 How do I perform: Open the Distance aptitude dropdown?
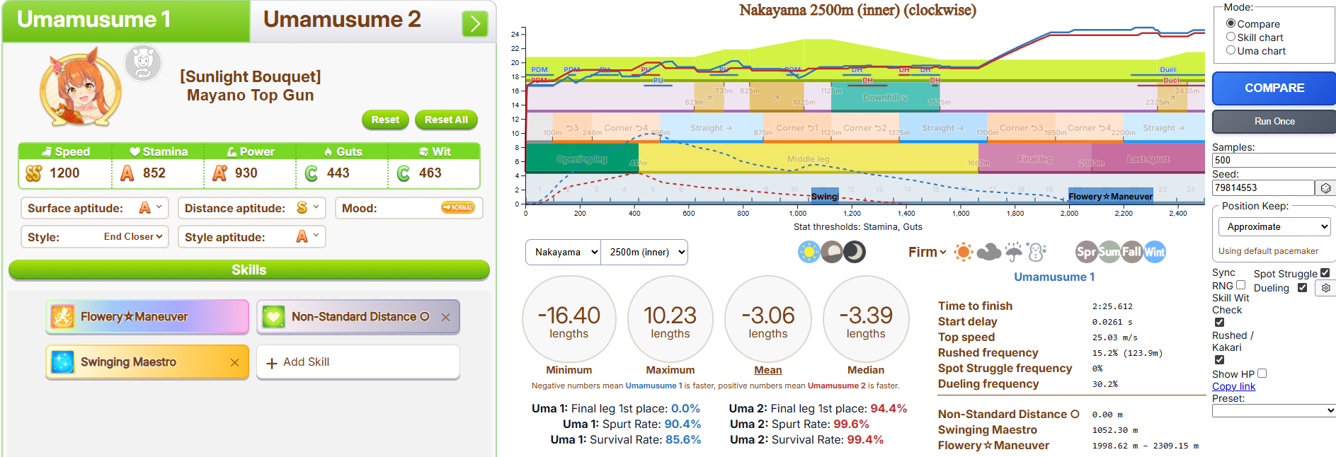[308, 208]
